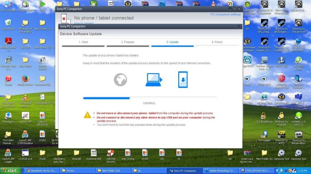Click the disconnected phone icon with red X
Viewport: 311px width, 174px height.
66,19
